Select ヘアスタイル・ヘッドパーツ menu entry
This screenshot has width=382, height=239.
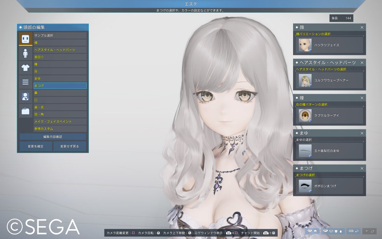pyautogui.click(x=60, y=50)
